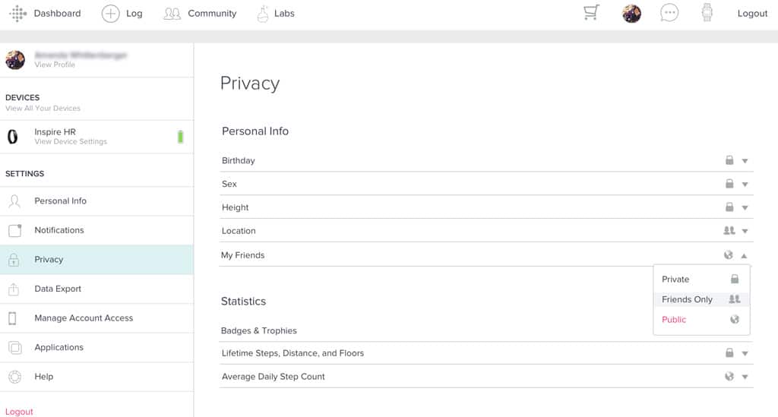Viewport: 778px width, 417px height.
Task: Click the pink Logout link in sidebar
Action: pos(19,412)
